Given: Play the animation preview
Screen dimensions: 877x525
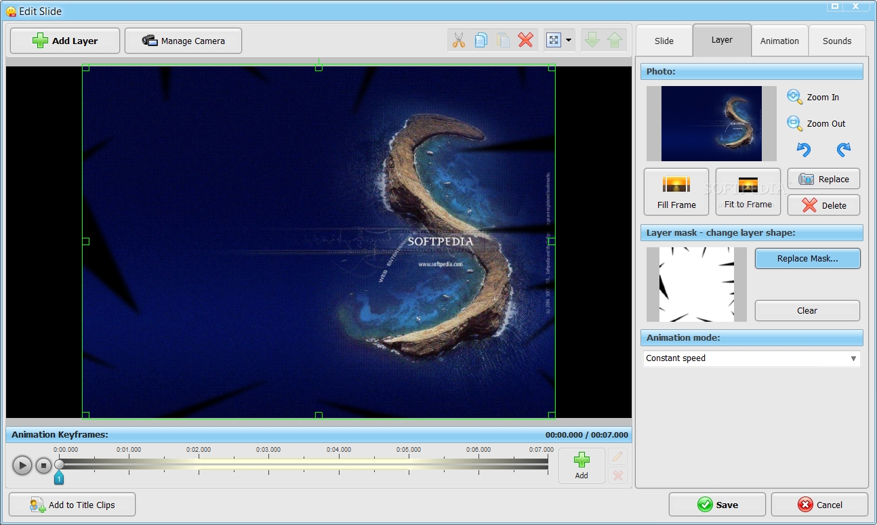Looking at the screenshot, I should pyautogui.click(x=22, y=465).
